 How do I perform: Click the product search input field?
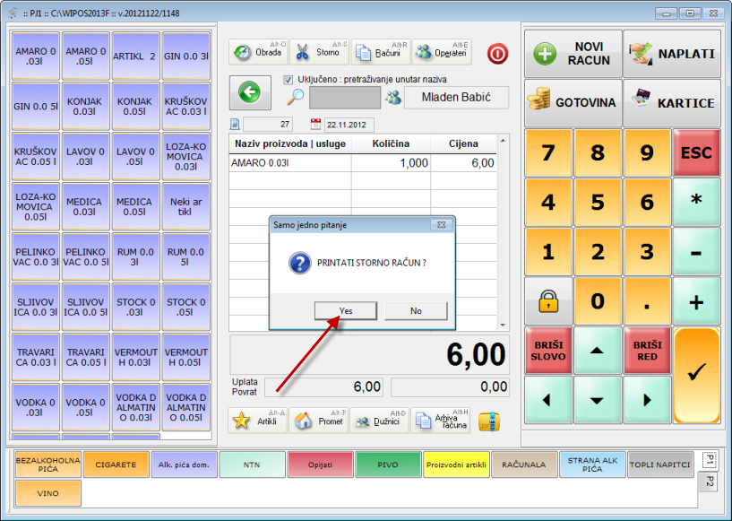[x=345, y=98]
